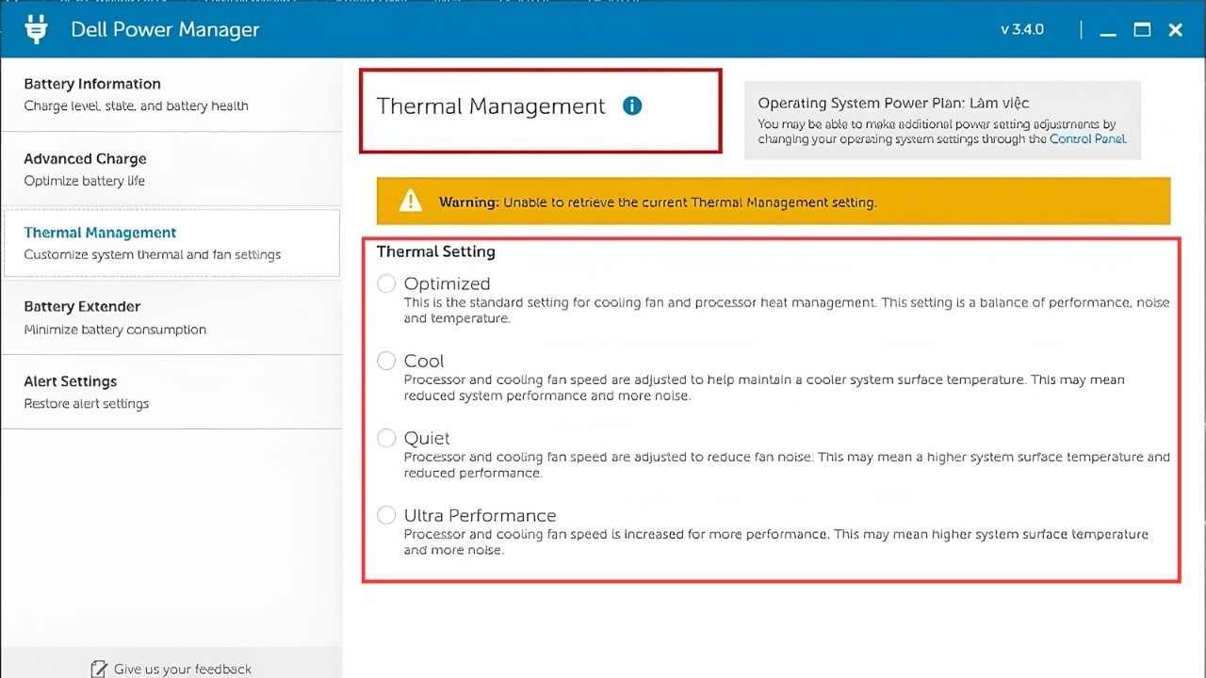Click the feedback pencil icon
Image resolution: width=1206 pixels, height=678 pixels.
(99, 669)
